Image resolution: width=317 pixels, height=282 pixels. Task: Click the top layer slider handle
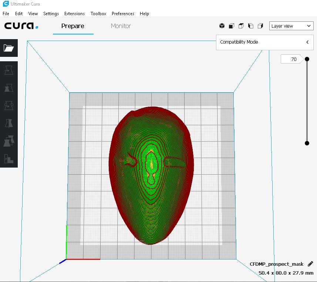click(x=307, y=59)
